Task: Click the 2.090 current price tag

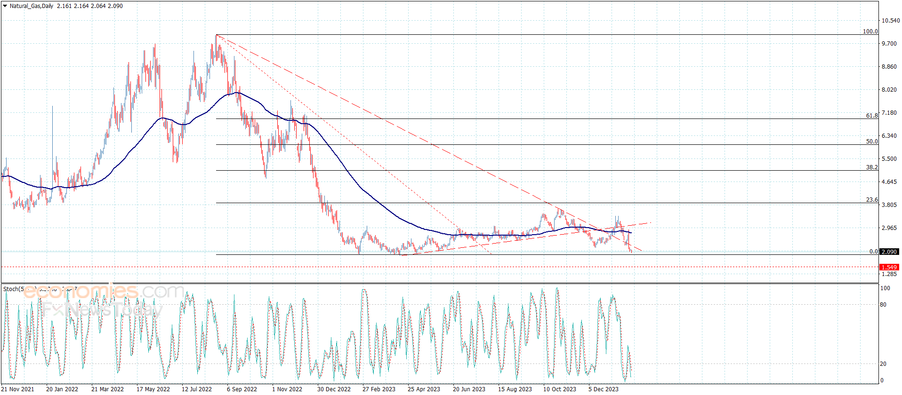Action: click(x=889, y=252)
